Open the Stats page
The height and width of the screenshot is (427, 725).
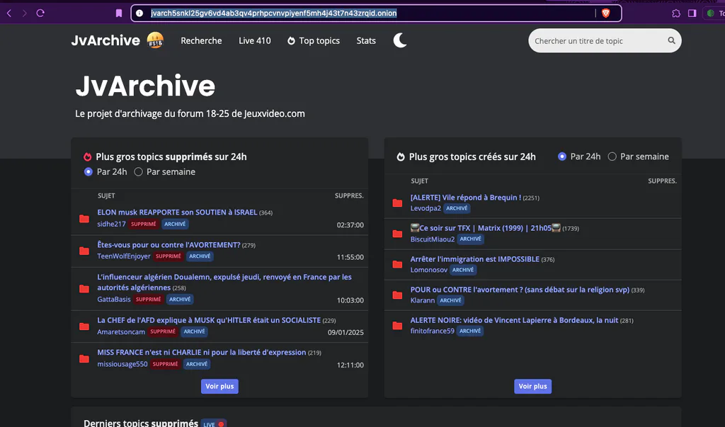tap(366, 40)
